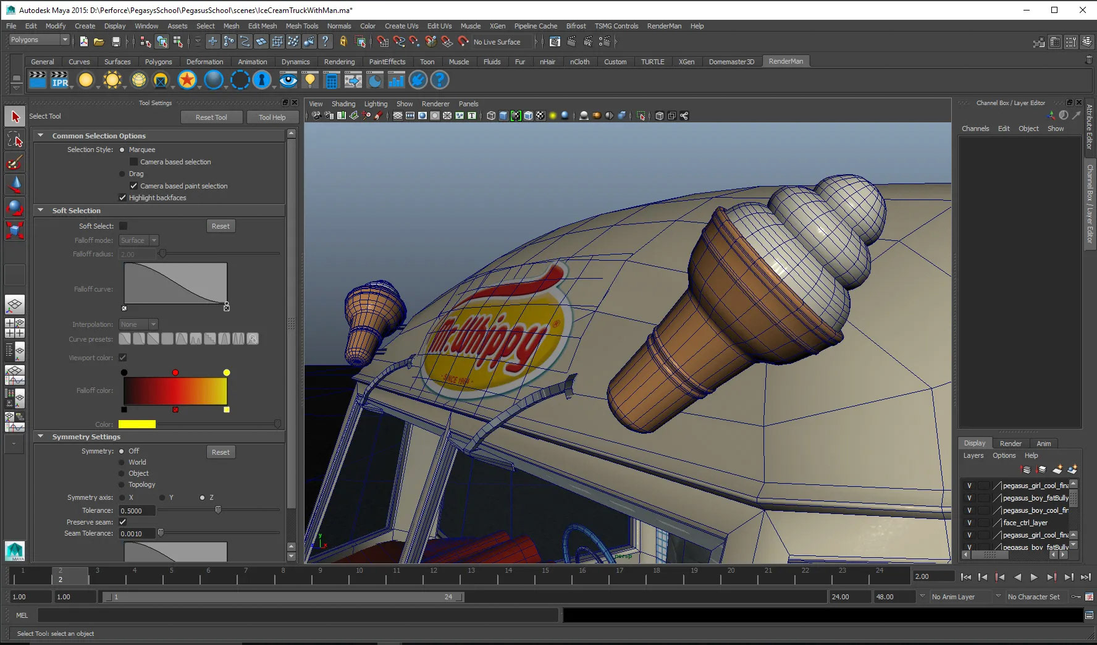Switch to the Rendering shelf tab
The height and width of the screenshot is (645, 1097).
339,62
